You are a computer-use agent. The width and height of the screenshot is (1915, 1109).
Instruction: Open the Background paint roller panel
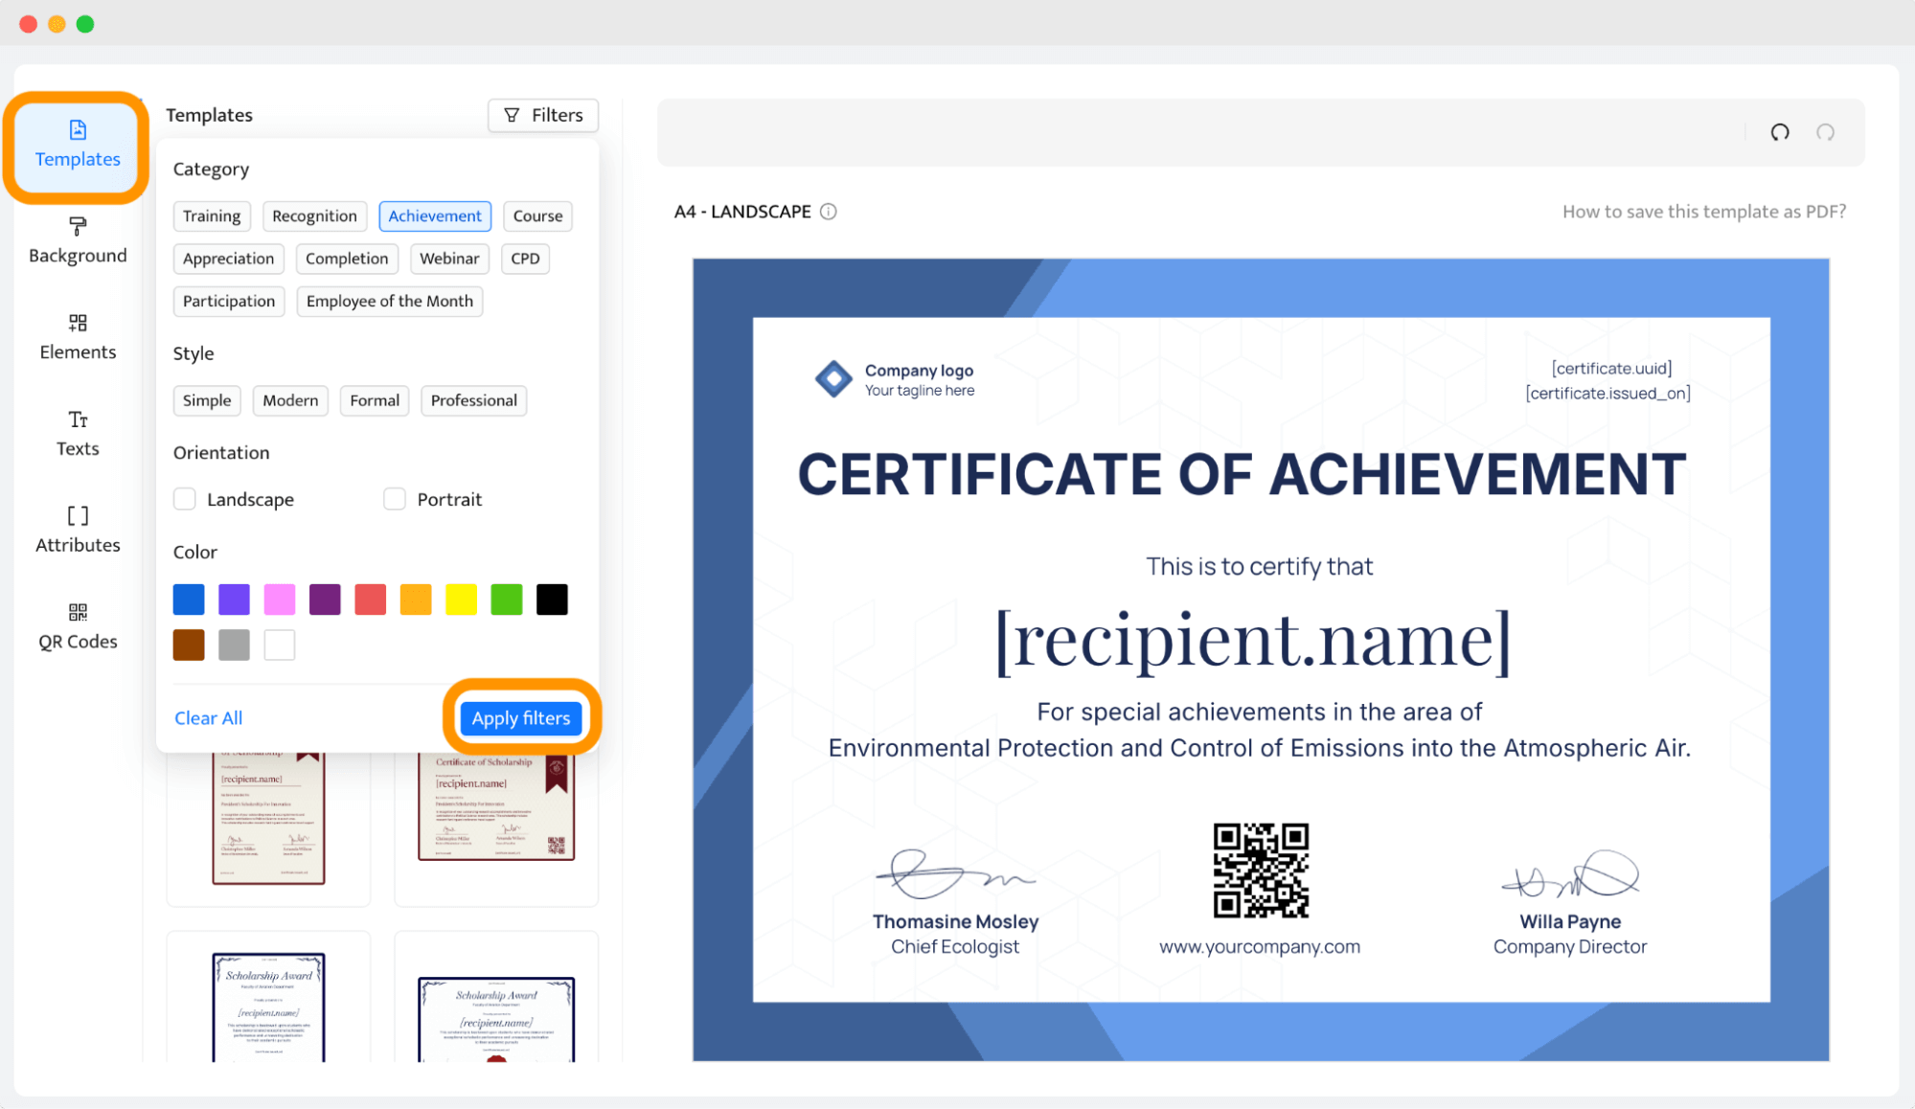(x=78, y=239)
